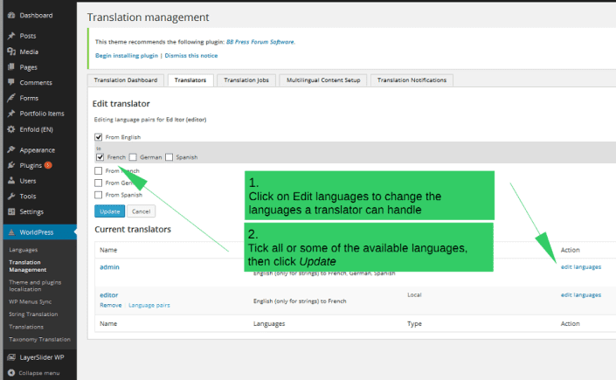Screen dimensions: 616x380
Task: Open String Translation submenu item
Action: (33, 314)
